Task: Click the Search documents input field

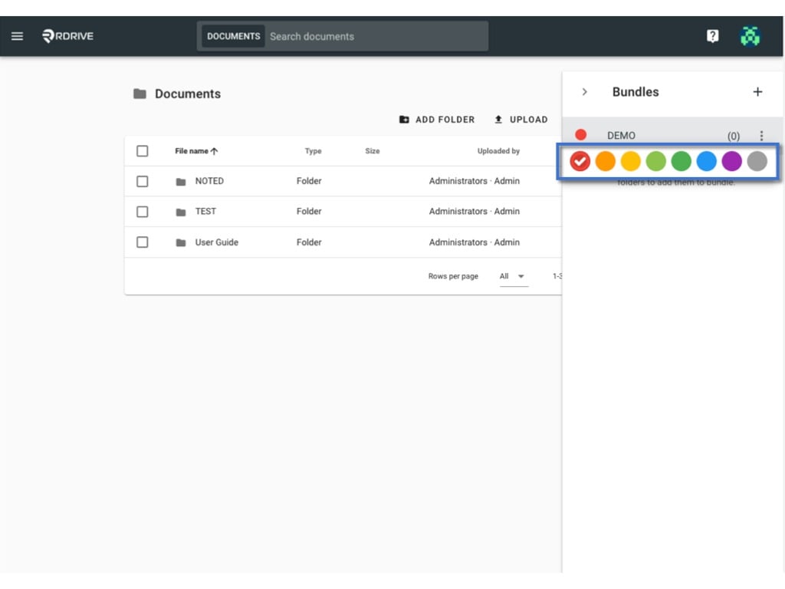Action: click(376, 36)
